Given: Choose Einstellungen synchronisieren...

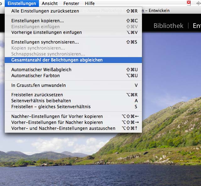Looking at the screenshot, I should [73, 42].
